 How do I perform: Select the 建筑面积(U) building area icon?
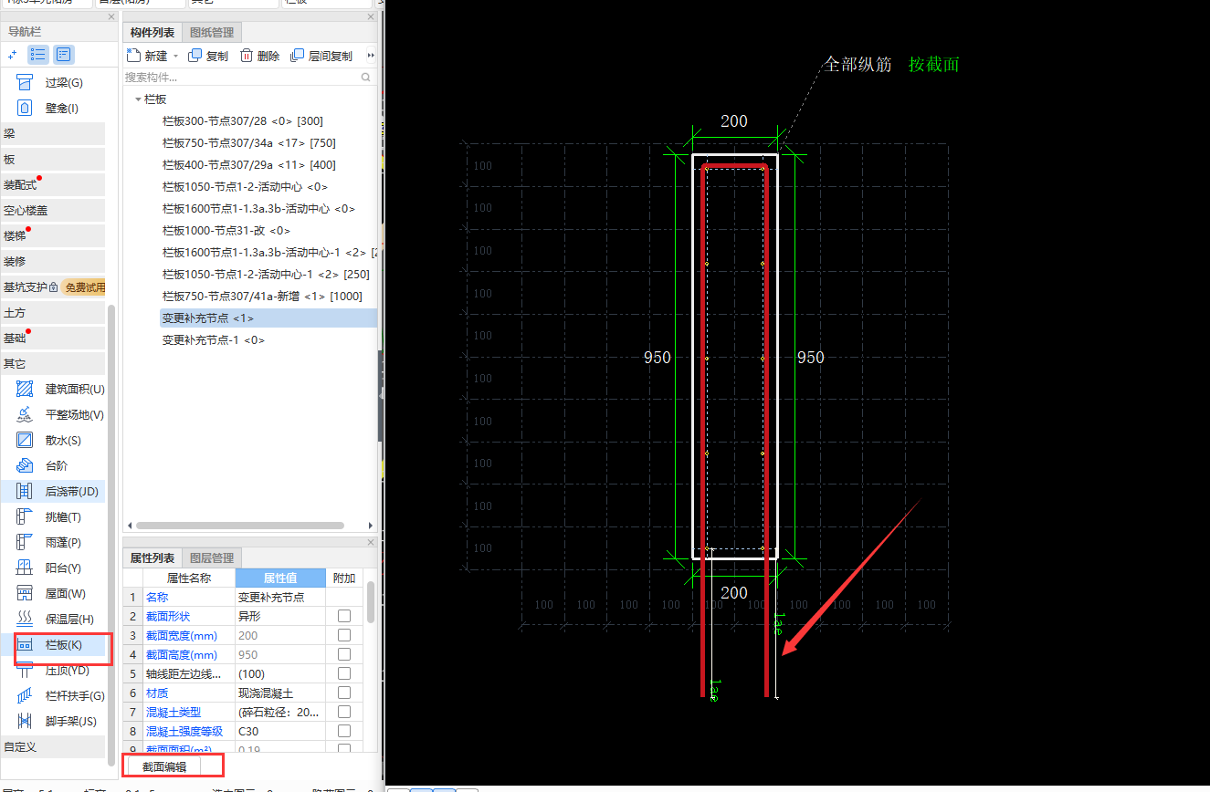(x=26, y=390)
